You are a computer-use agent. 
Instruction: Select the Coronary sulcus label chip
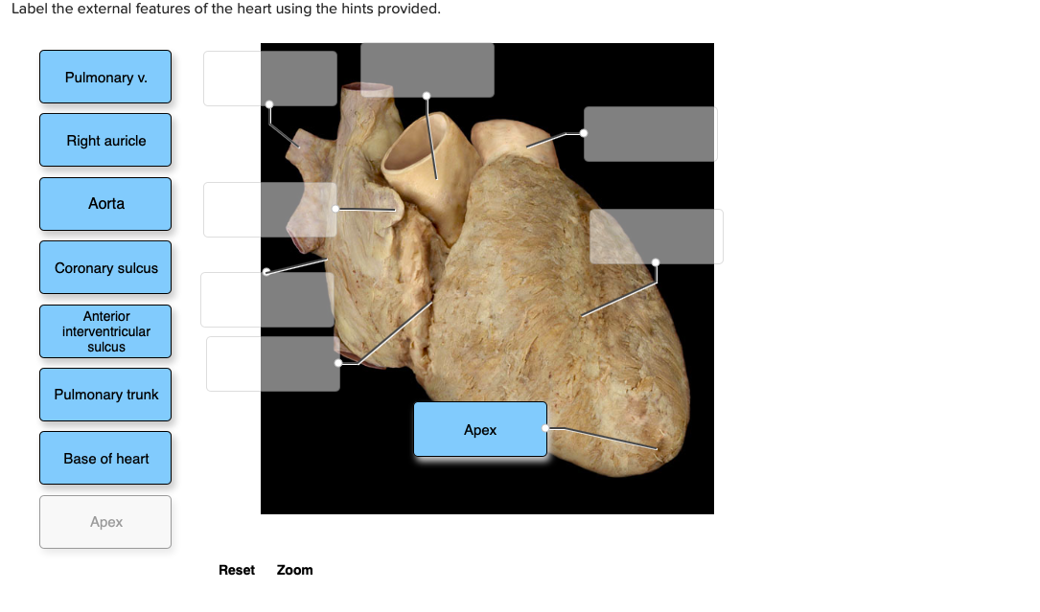click(104, 267)
